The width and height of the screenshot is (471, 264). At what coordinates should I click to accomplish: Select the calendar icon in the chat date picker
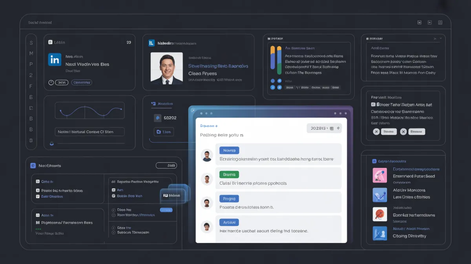331,128
